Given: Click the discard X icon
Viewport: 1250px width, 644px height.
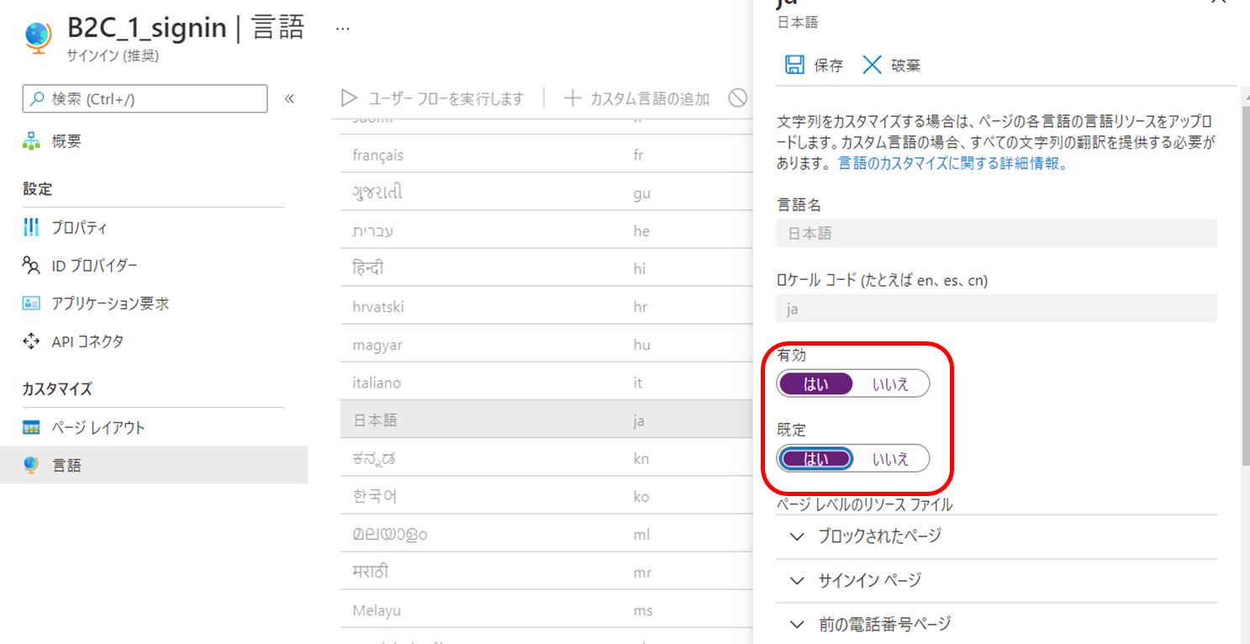Looking at the screenshot, I should click(x=873, y=65).
